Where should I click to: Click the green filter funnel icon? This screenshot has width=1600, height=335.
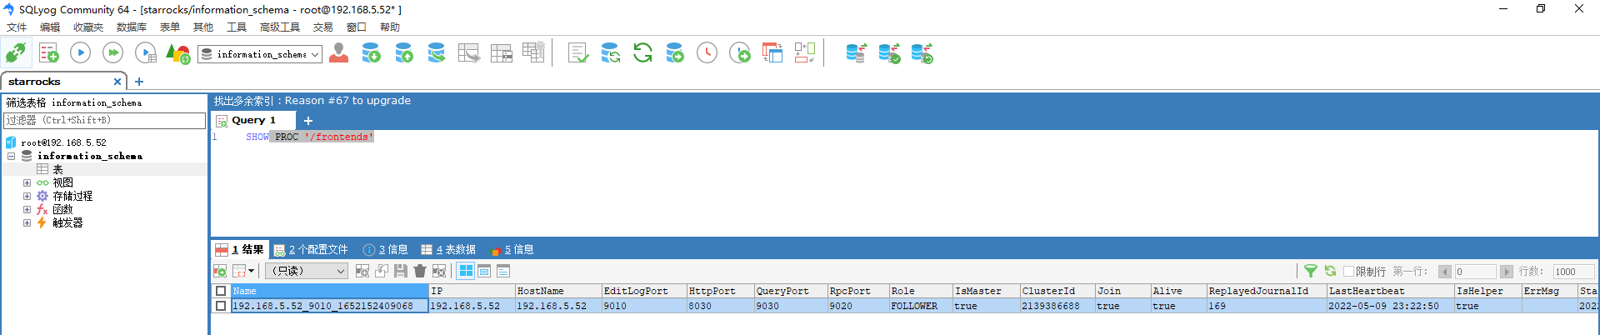pos(1311,271)
